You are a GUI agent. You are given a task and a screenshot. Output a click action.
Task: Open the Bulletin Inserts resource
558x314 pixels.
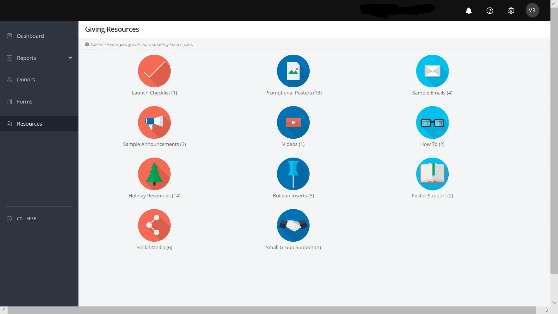tap(293, 174)
